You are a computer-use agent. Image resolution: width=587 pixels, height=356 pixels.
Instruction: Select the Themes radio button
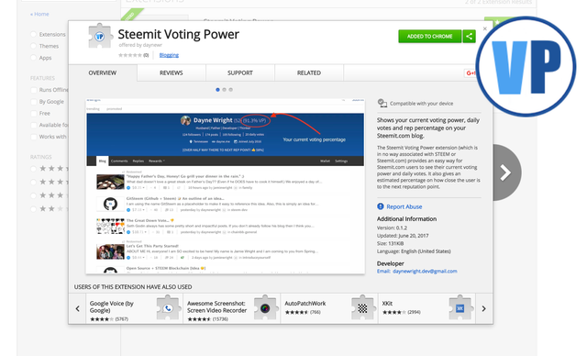point(34,46)
